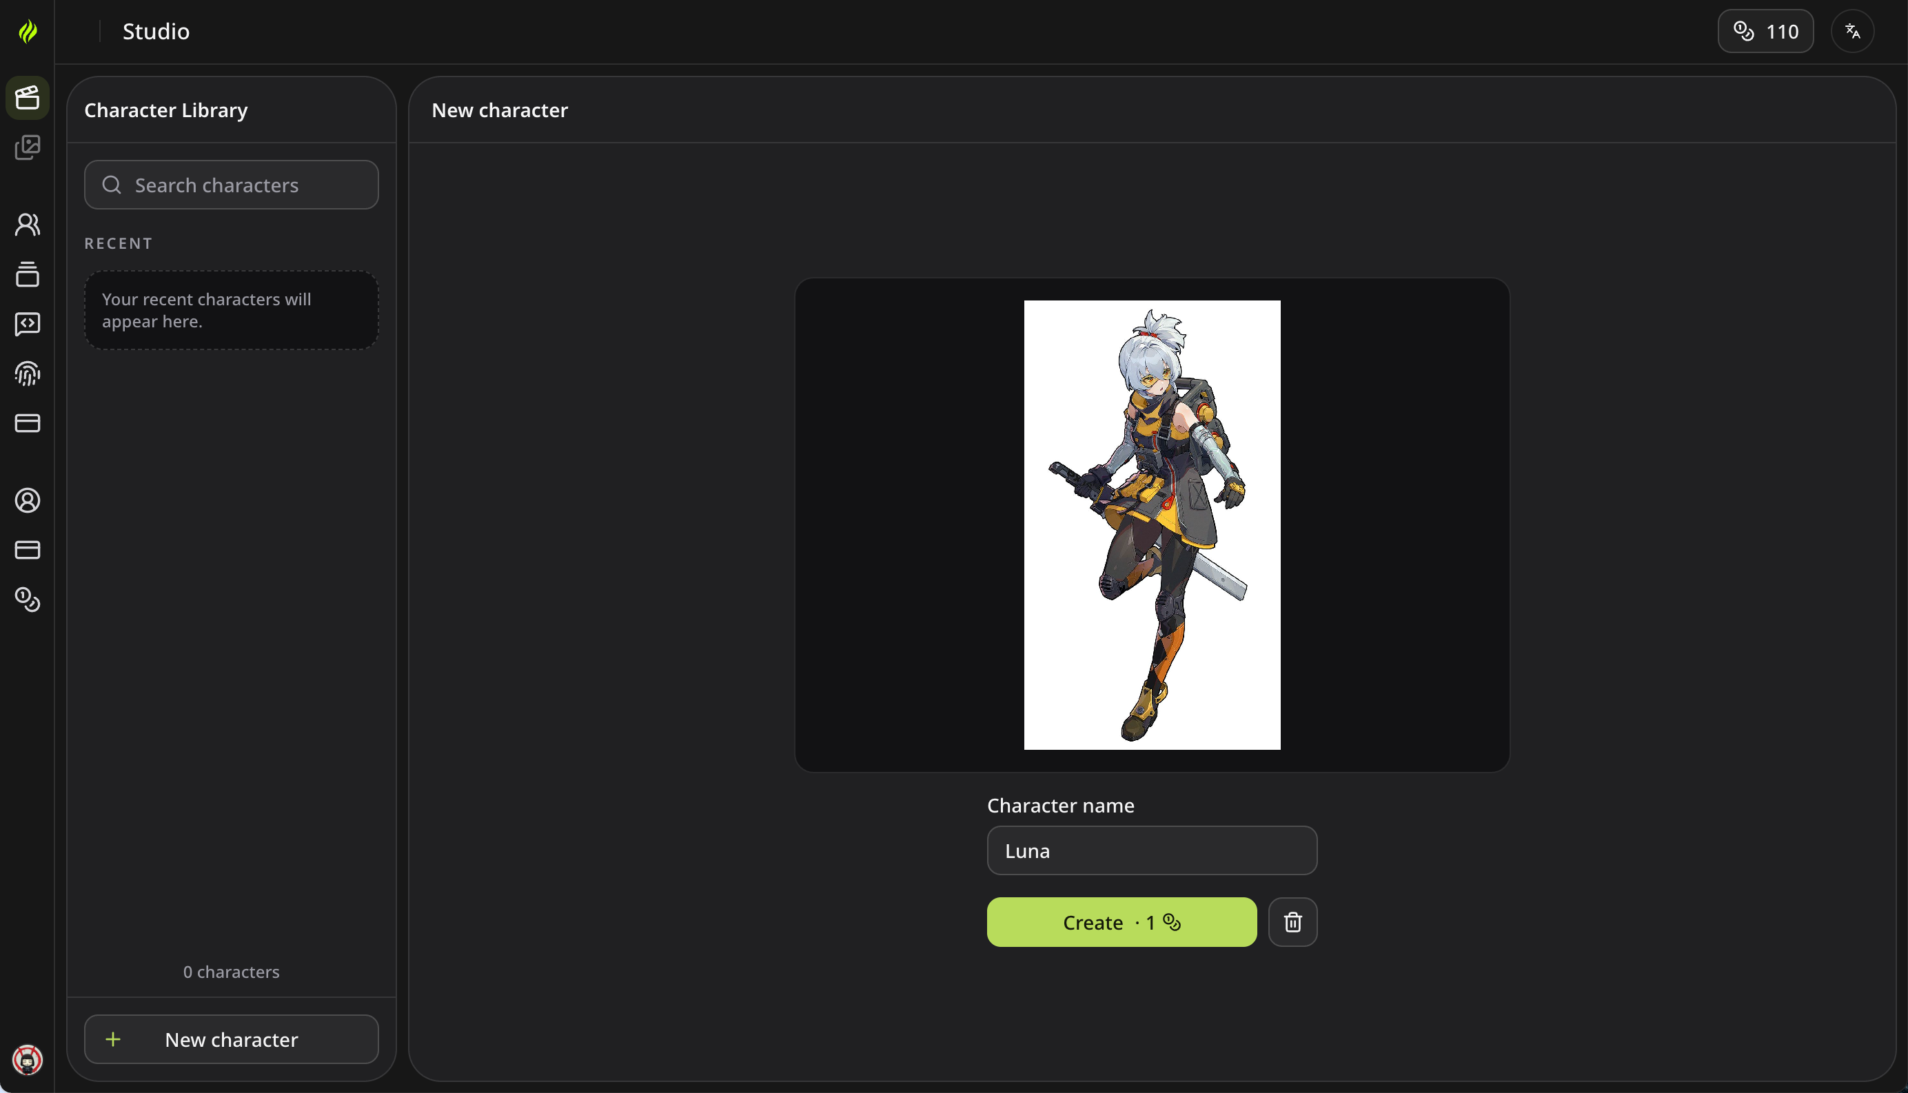The image size is (1908, 1093).
Task: Click the 'Character Library' heading
Action: point(166,110)
